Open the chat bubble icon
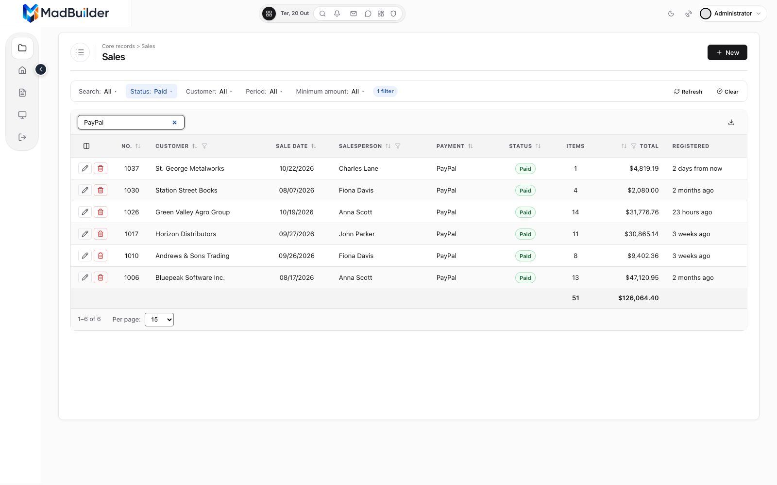 tap(368, 14)
